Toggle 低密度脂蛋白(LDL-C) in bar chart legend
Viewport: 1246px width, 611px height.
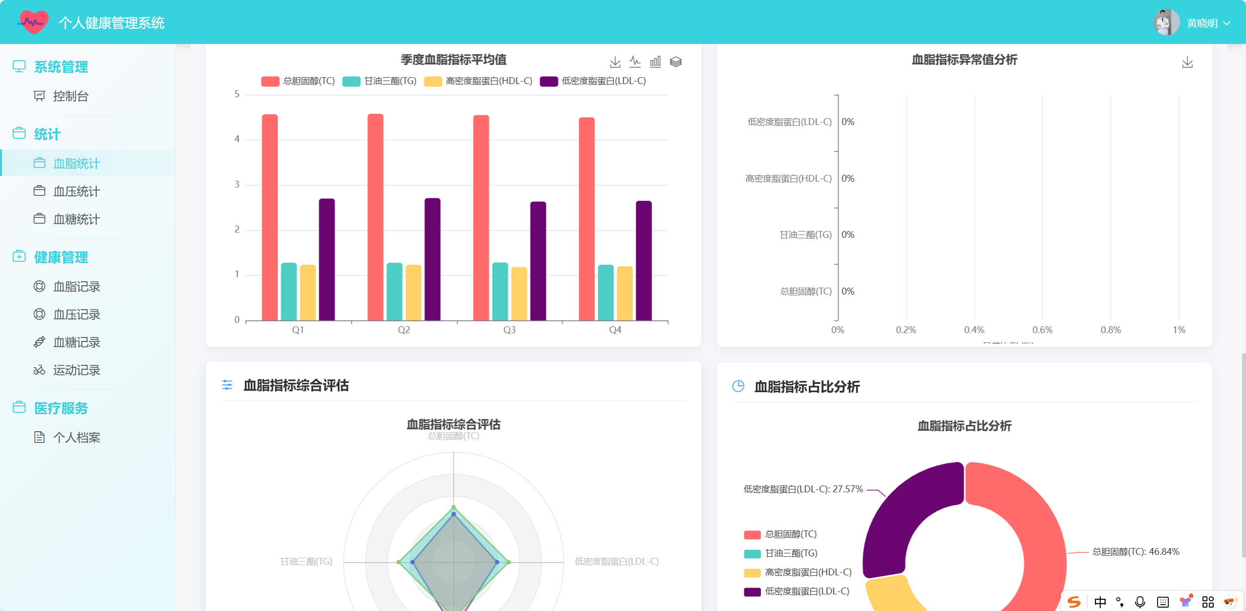click(593, 81)
